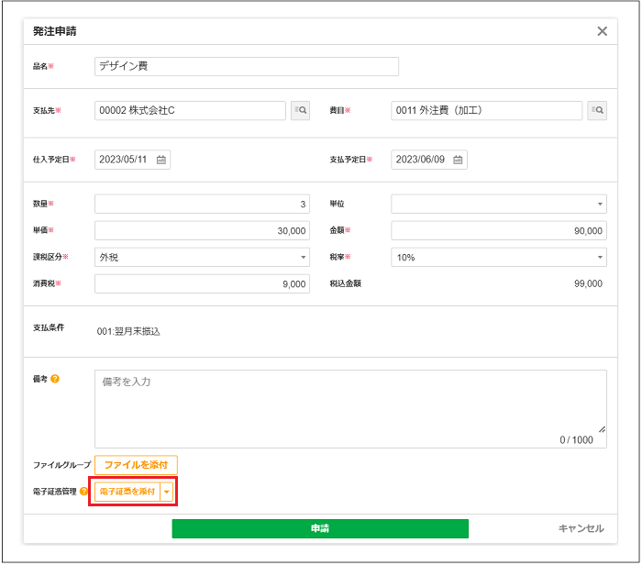Click the 備考 remarks text area

pos(349,408)
